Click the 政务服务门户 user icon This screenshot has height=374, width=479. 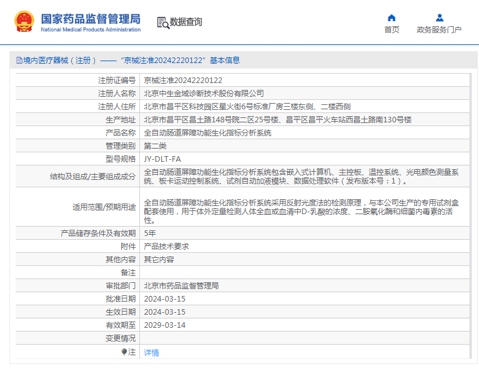coord(440,18)
